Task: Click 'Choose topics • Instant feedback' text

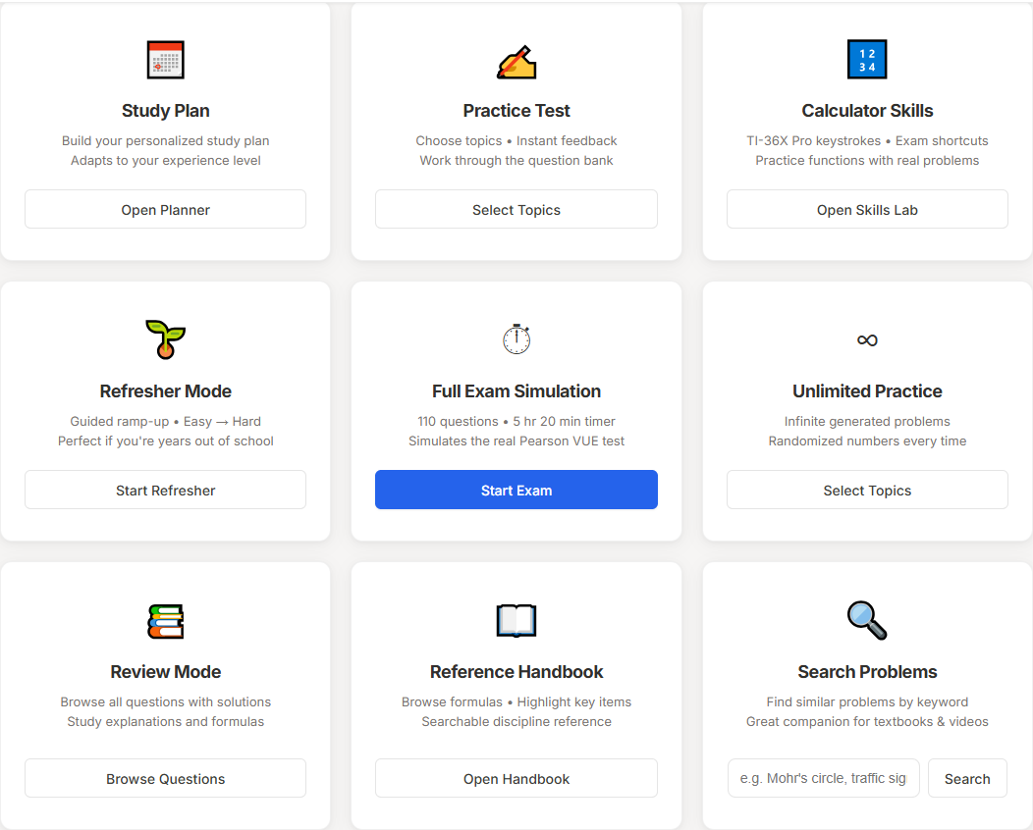Action: [516, 141]
